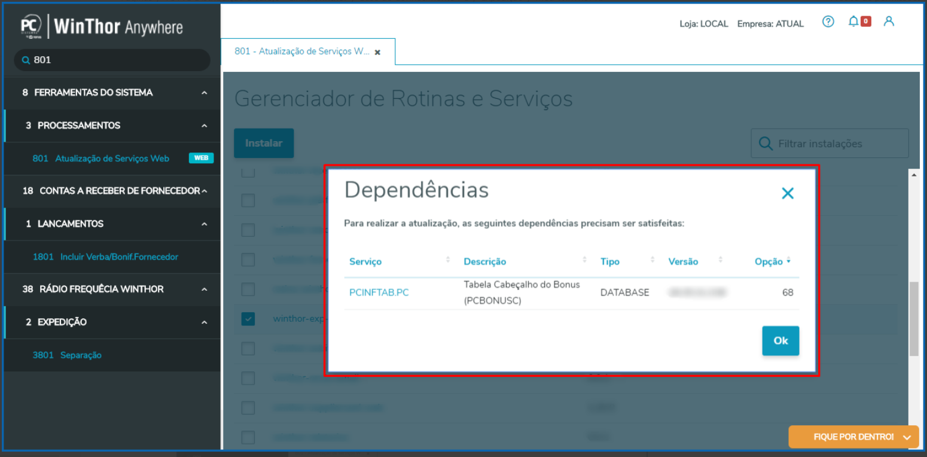This screenshot has height=457, width=927.
Task: Click the WEB badge next to 801
Action: [201, 159]
